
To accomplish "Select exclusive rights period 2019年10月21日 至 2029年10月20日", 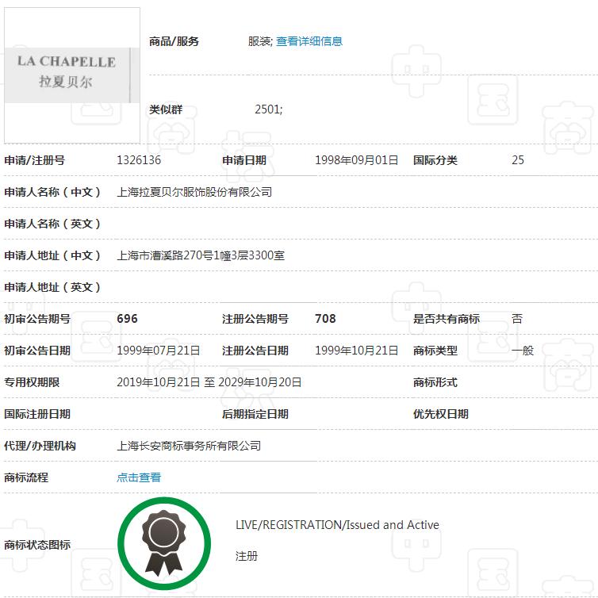I will 209,382.
